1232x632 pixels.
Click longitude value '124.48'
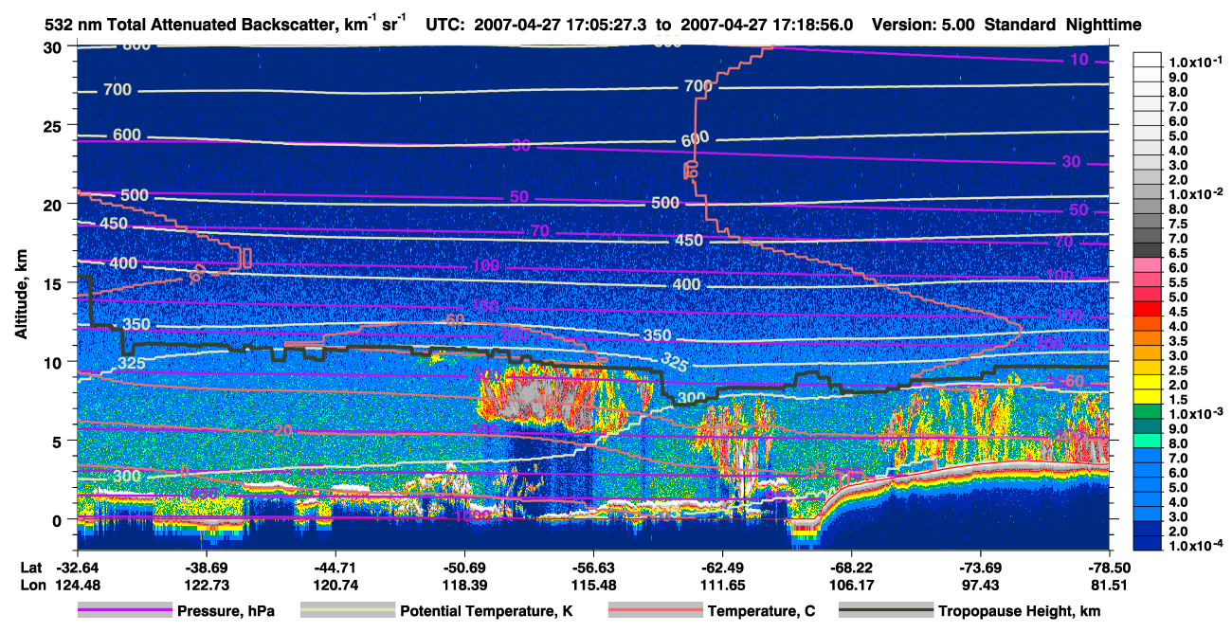[x=77, y=585]
